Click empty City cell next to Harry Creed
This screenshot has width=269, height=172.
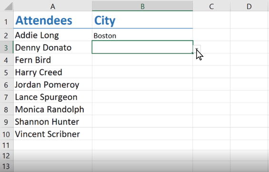(142, 72)
